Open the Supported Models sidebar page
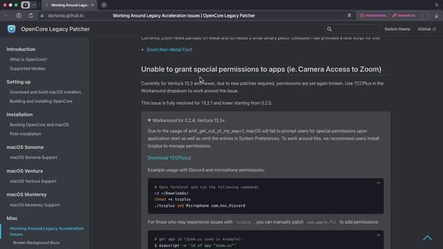Screen dimensions: 443x249 point(28,68)
